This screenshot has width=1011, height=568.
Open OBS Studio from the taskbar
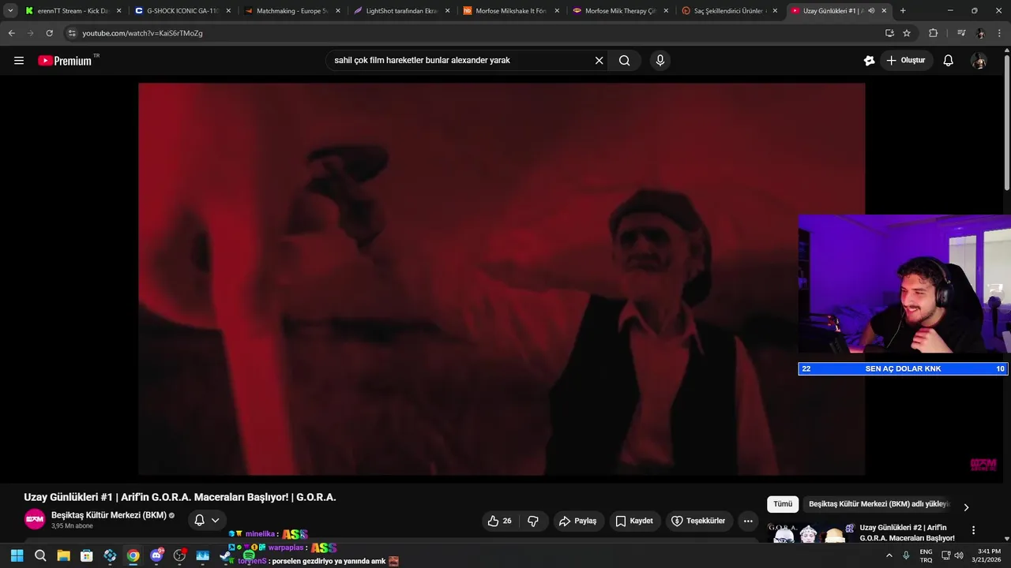[x=179, y=555]
